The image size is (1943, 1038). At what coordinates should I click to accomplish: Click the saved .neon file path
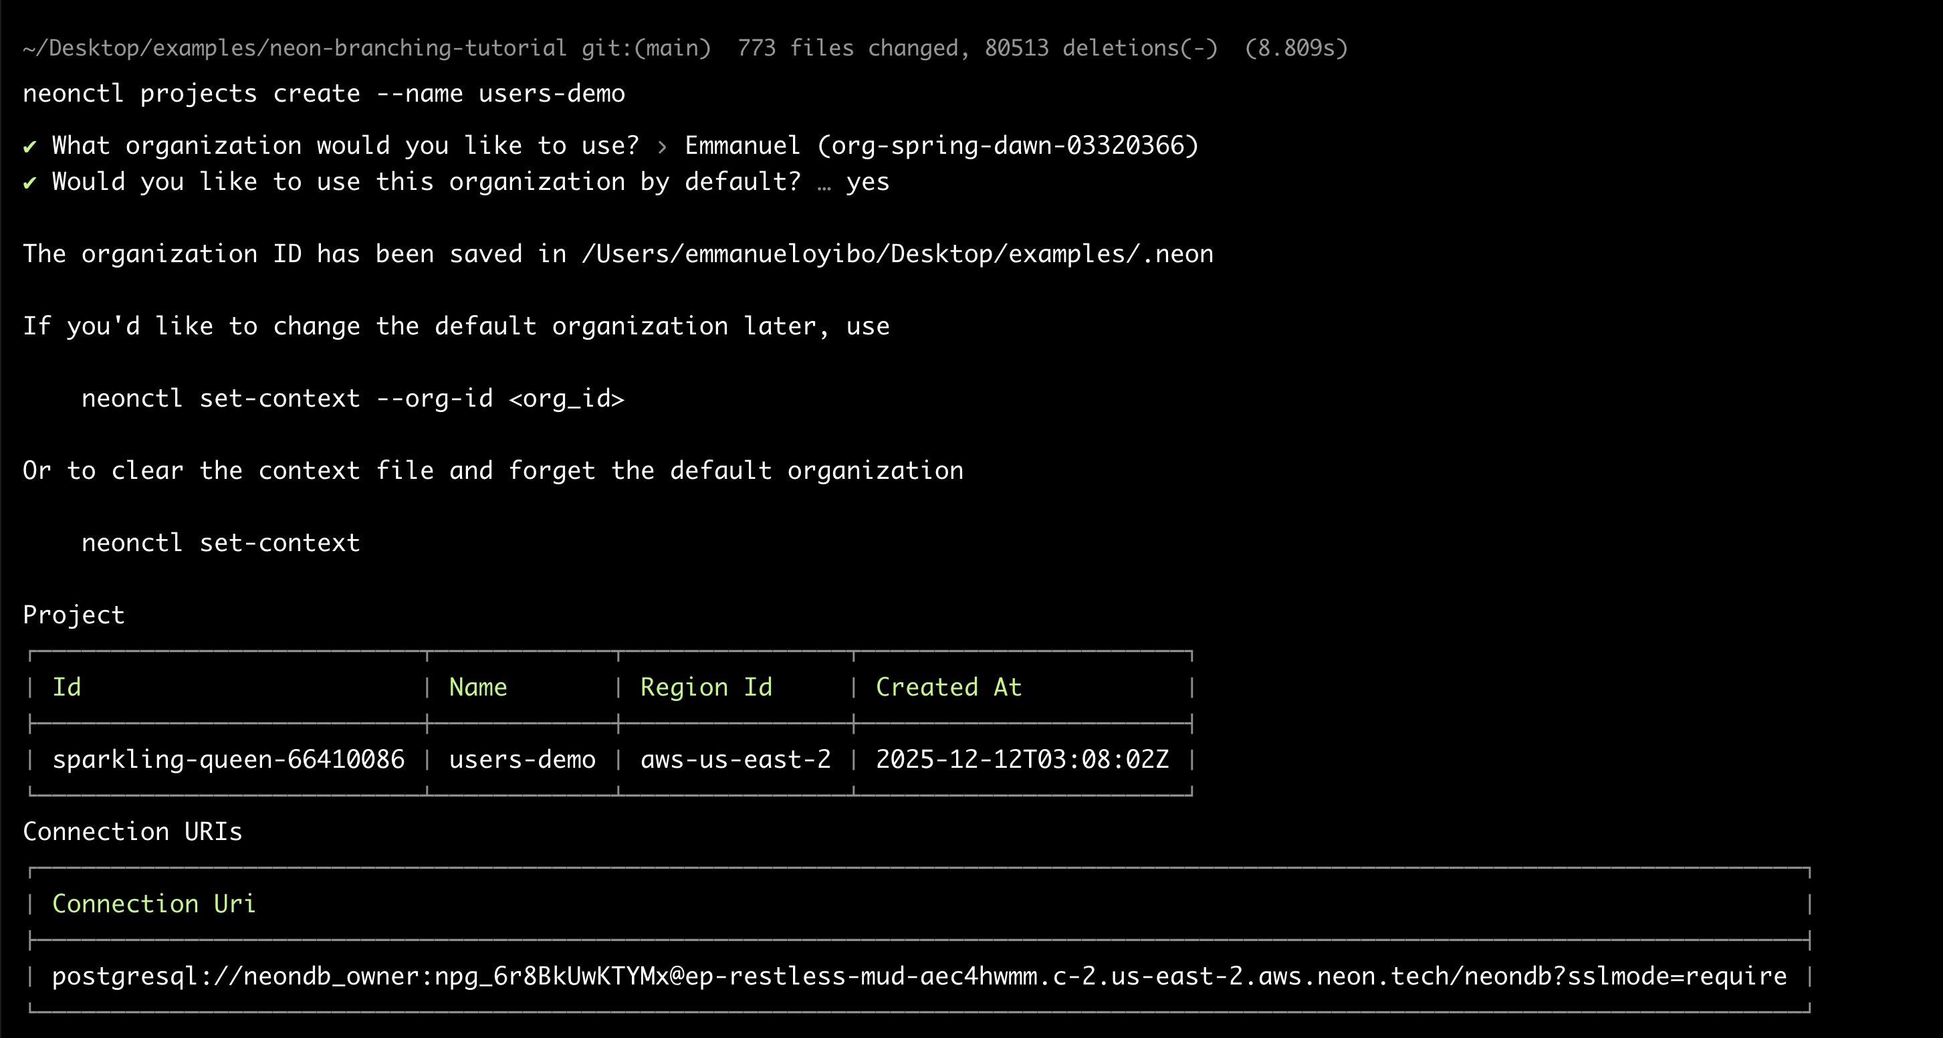pos(897,254)
